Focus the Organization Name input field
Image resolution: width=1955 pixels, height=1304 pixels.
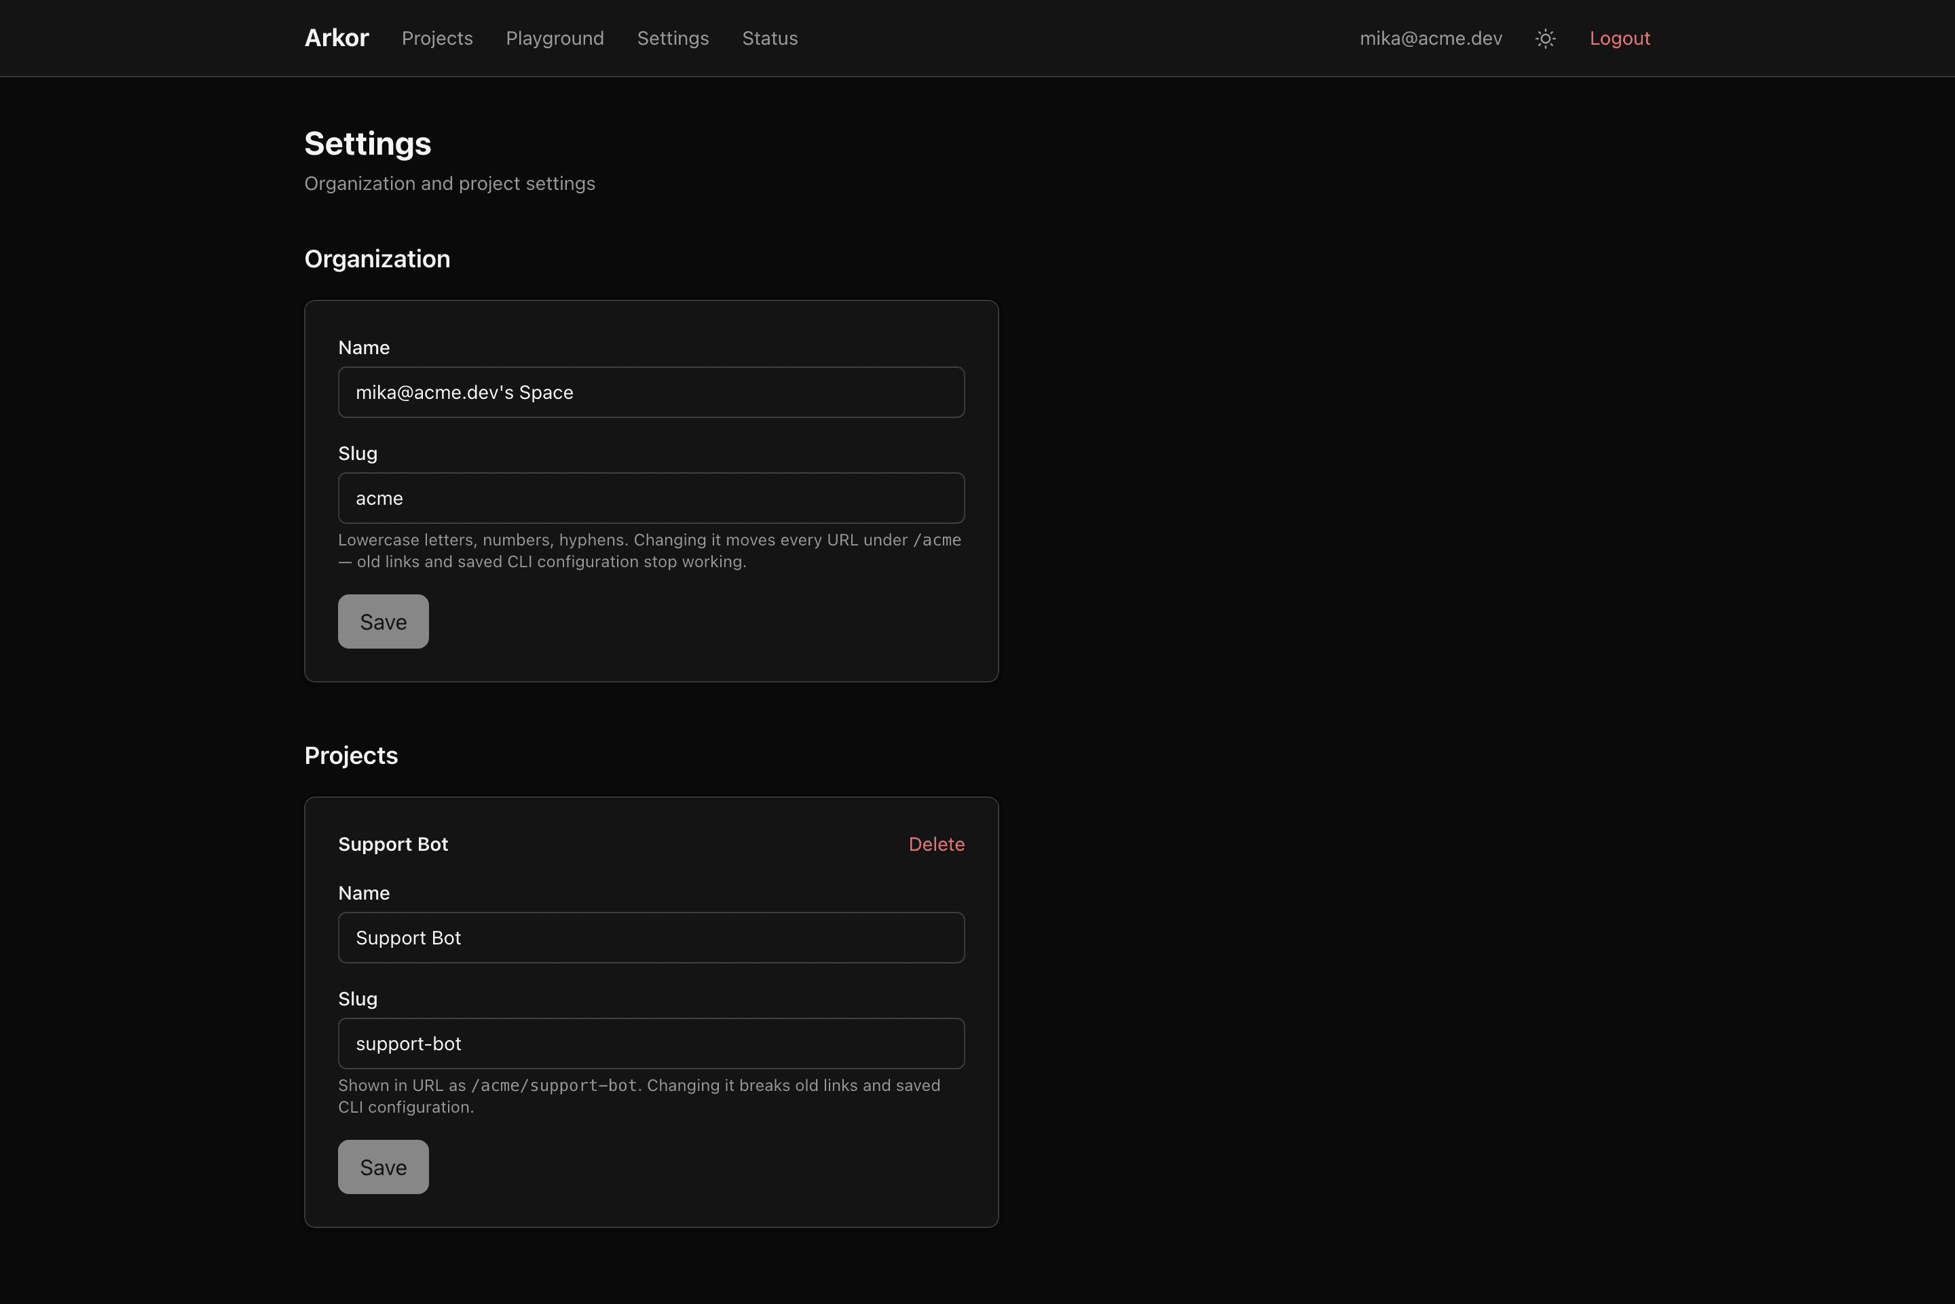click(x=650, y=391)
